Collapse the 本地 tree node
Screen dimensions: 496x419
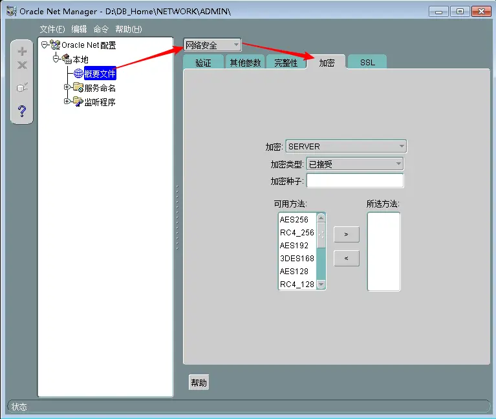56,59
